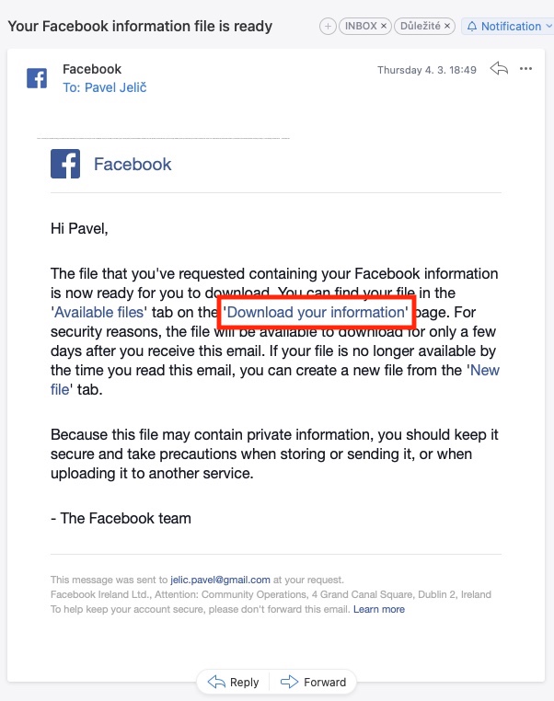Click the Facebook sender name
This screenshot has height=701, width=554.
[92, 69]
